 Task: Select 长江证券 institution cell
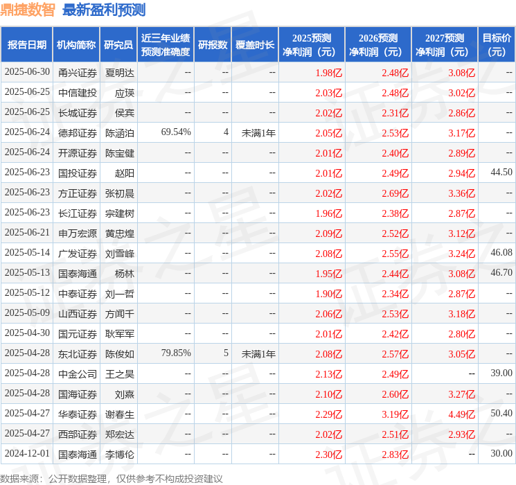pyautogui.click(x=78, y=213)
